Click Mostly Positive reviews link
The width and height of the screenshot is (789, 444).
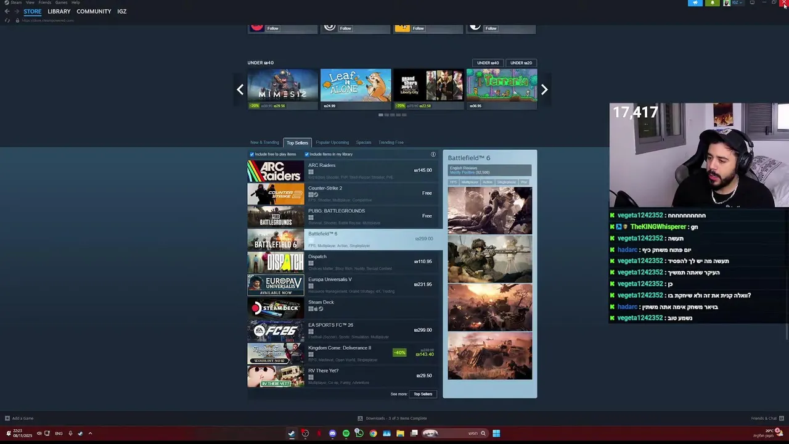(x=462, y=173)
